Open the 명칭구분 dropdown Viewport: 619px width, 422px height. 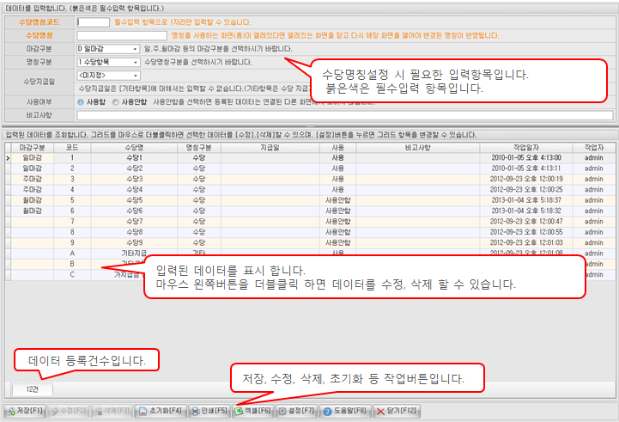coord(108,62)
